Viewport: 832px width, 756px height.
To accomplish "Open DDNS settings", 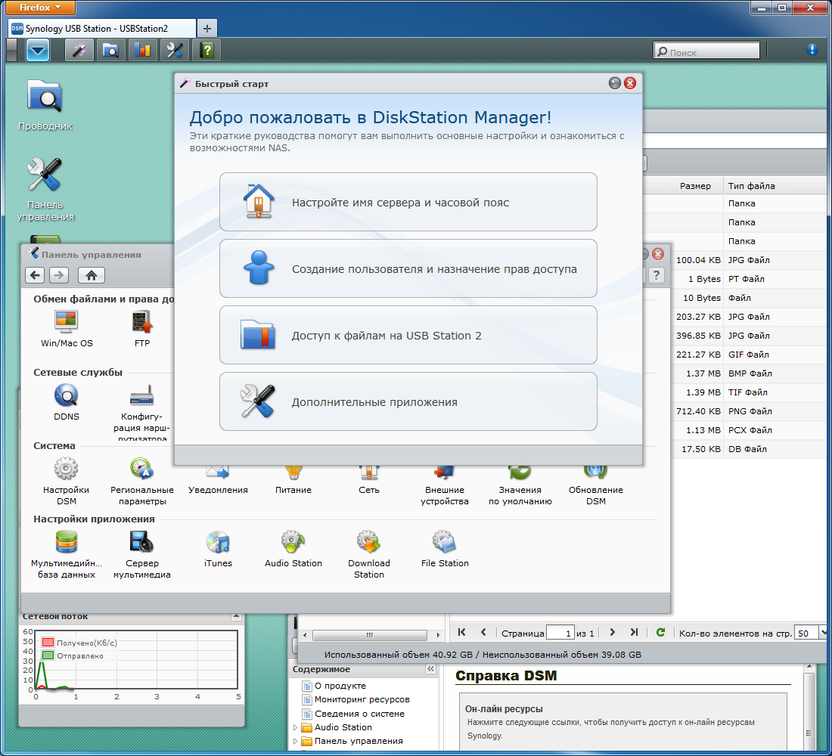I will tap(67, 402).
